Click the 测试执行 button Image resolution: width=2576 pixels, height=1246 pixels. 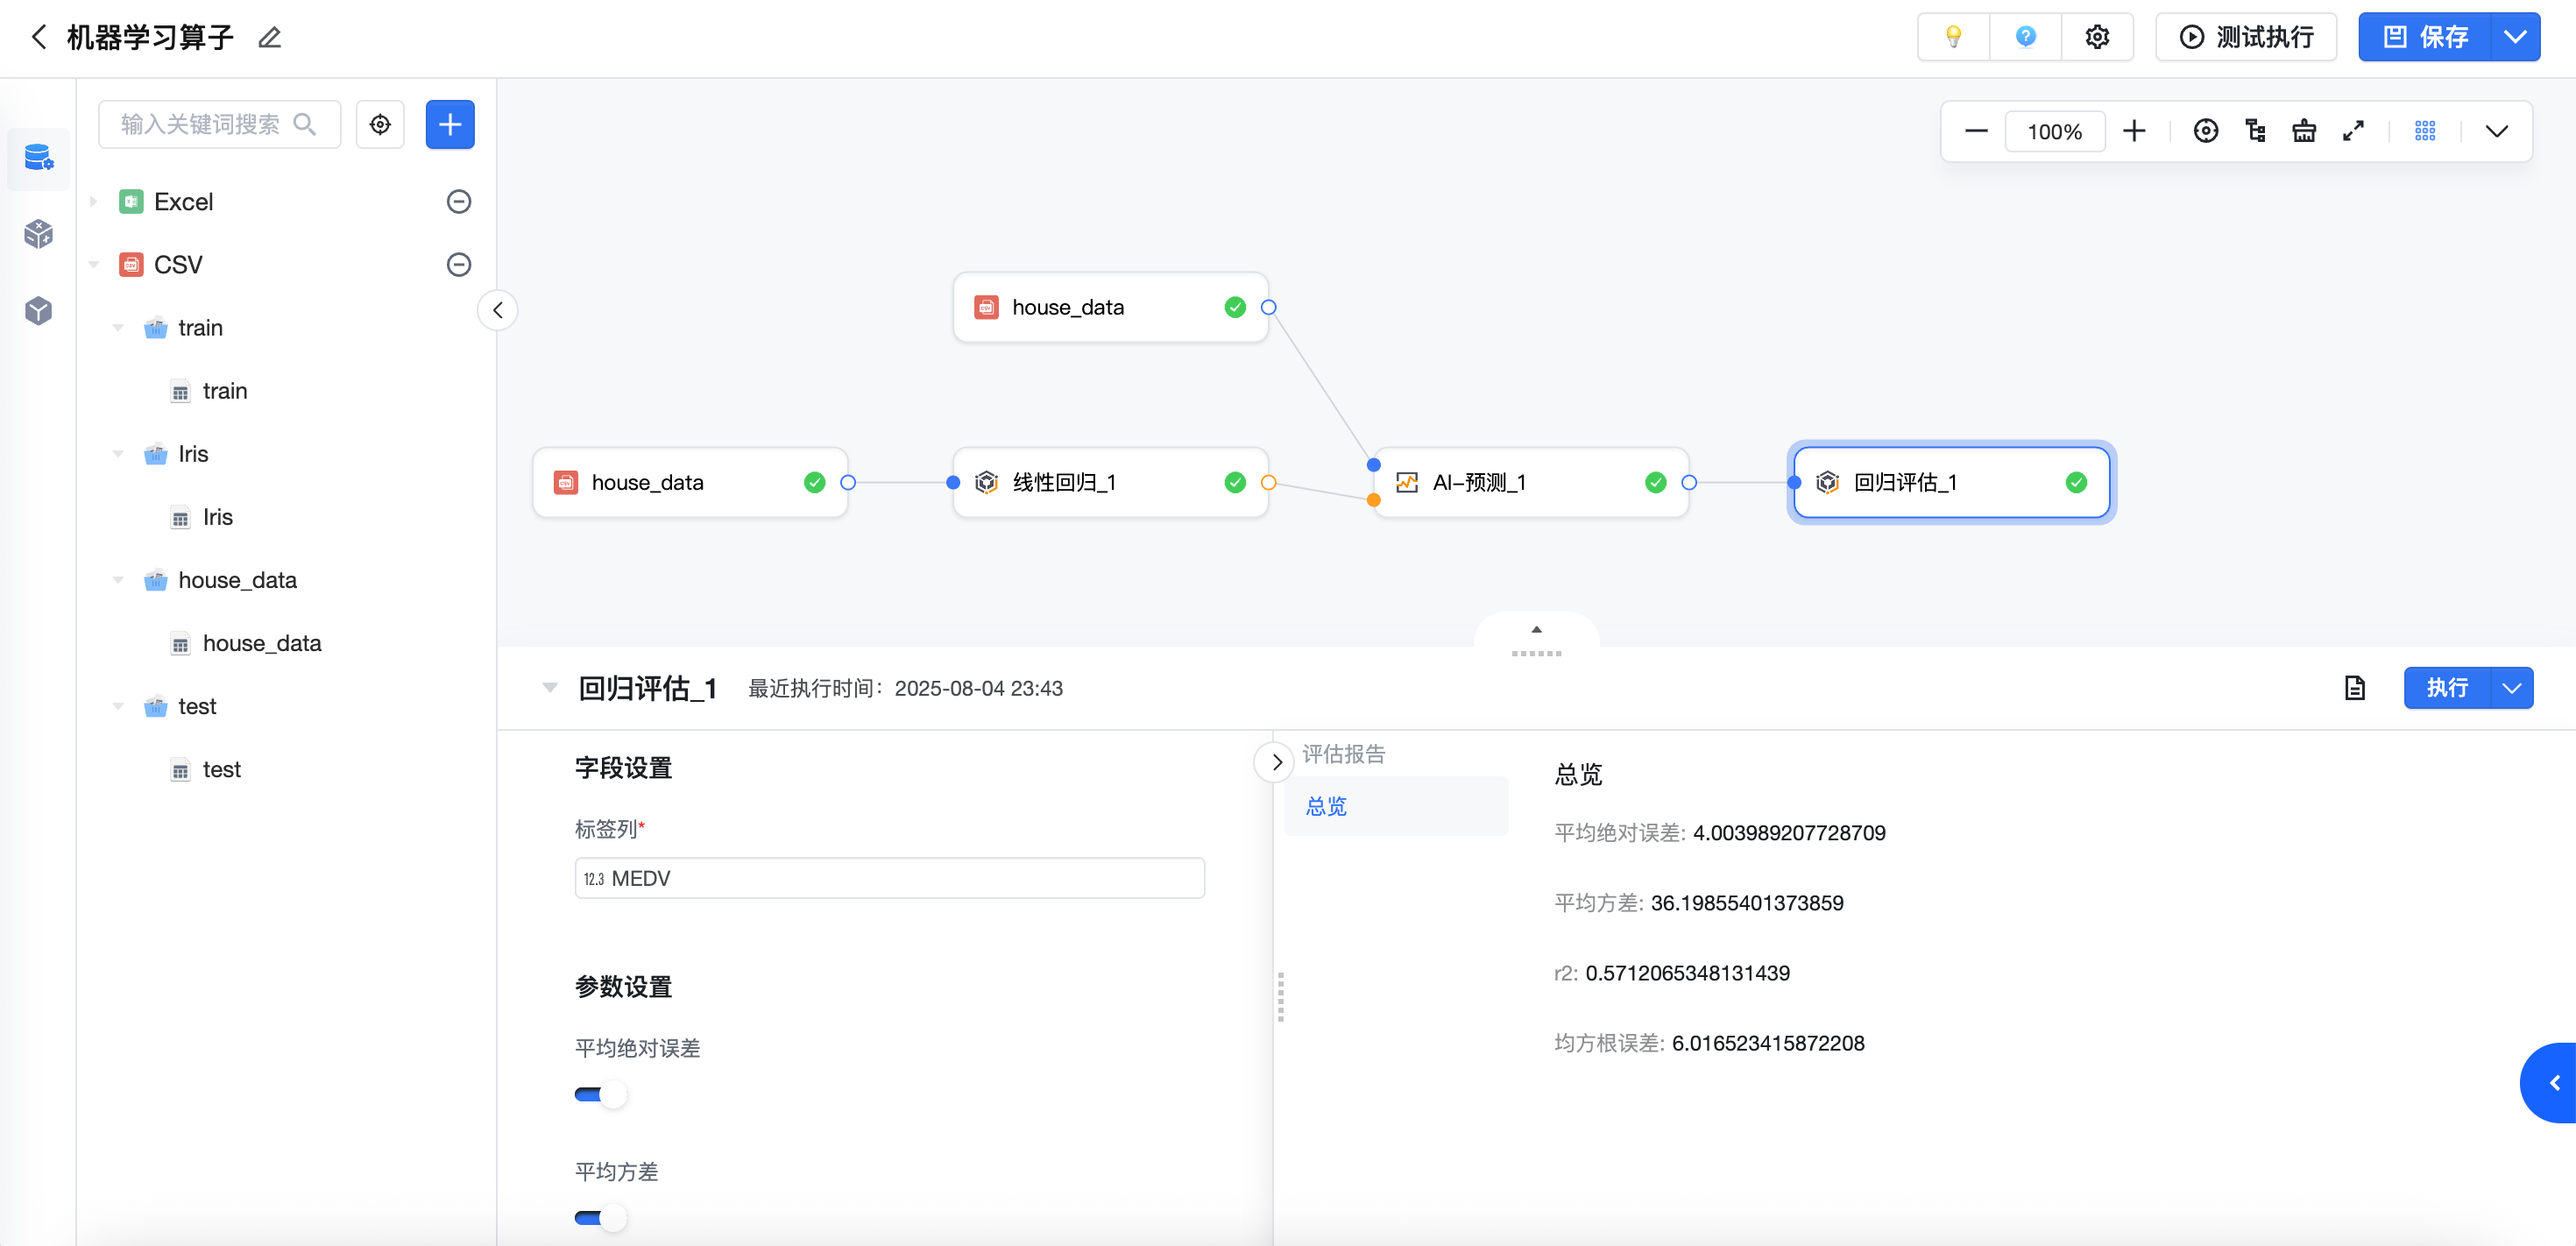[x=2246, y=37]
